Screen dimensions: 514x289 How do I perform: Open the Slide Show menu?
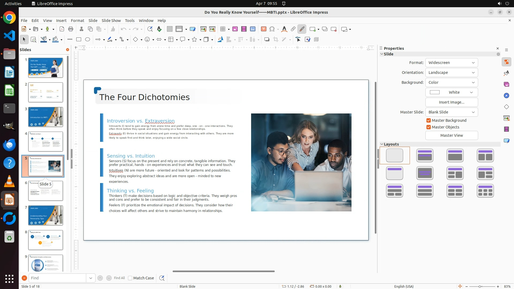[x=111, y=21]
